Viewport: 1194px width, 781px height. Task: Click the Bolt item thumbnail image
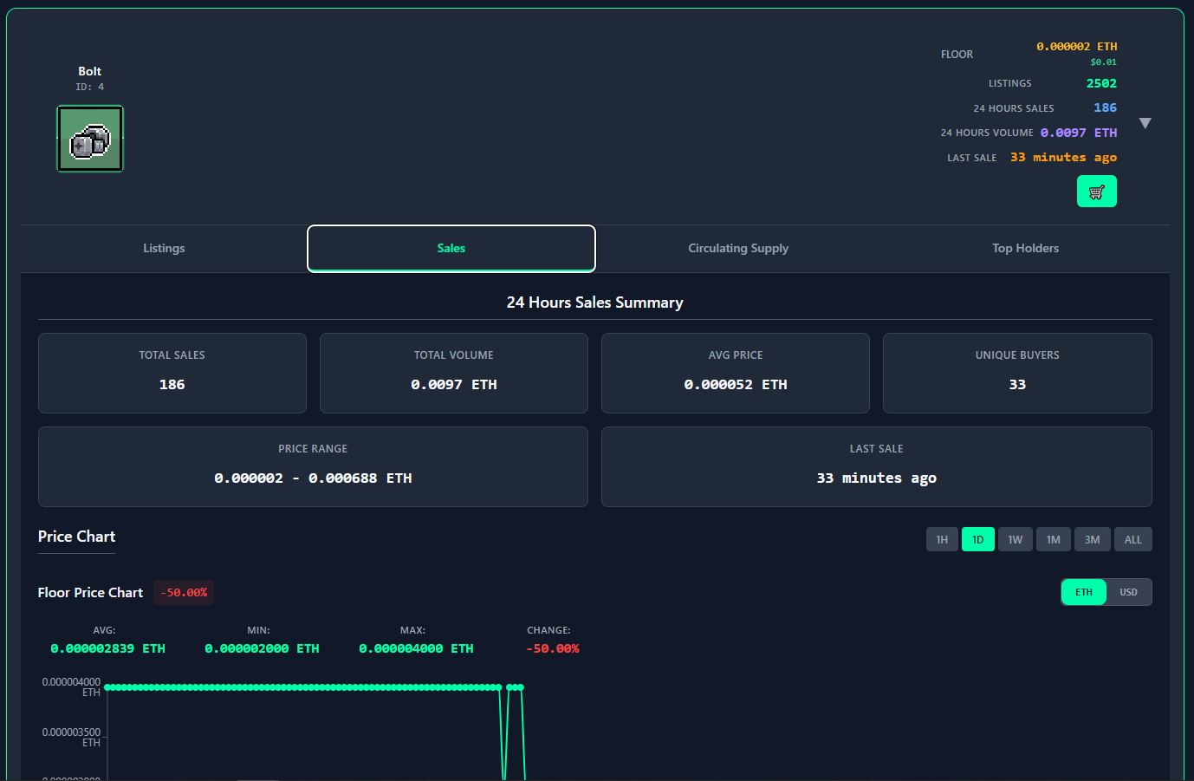coord(90,139)
